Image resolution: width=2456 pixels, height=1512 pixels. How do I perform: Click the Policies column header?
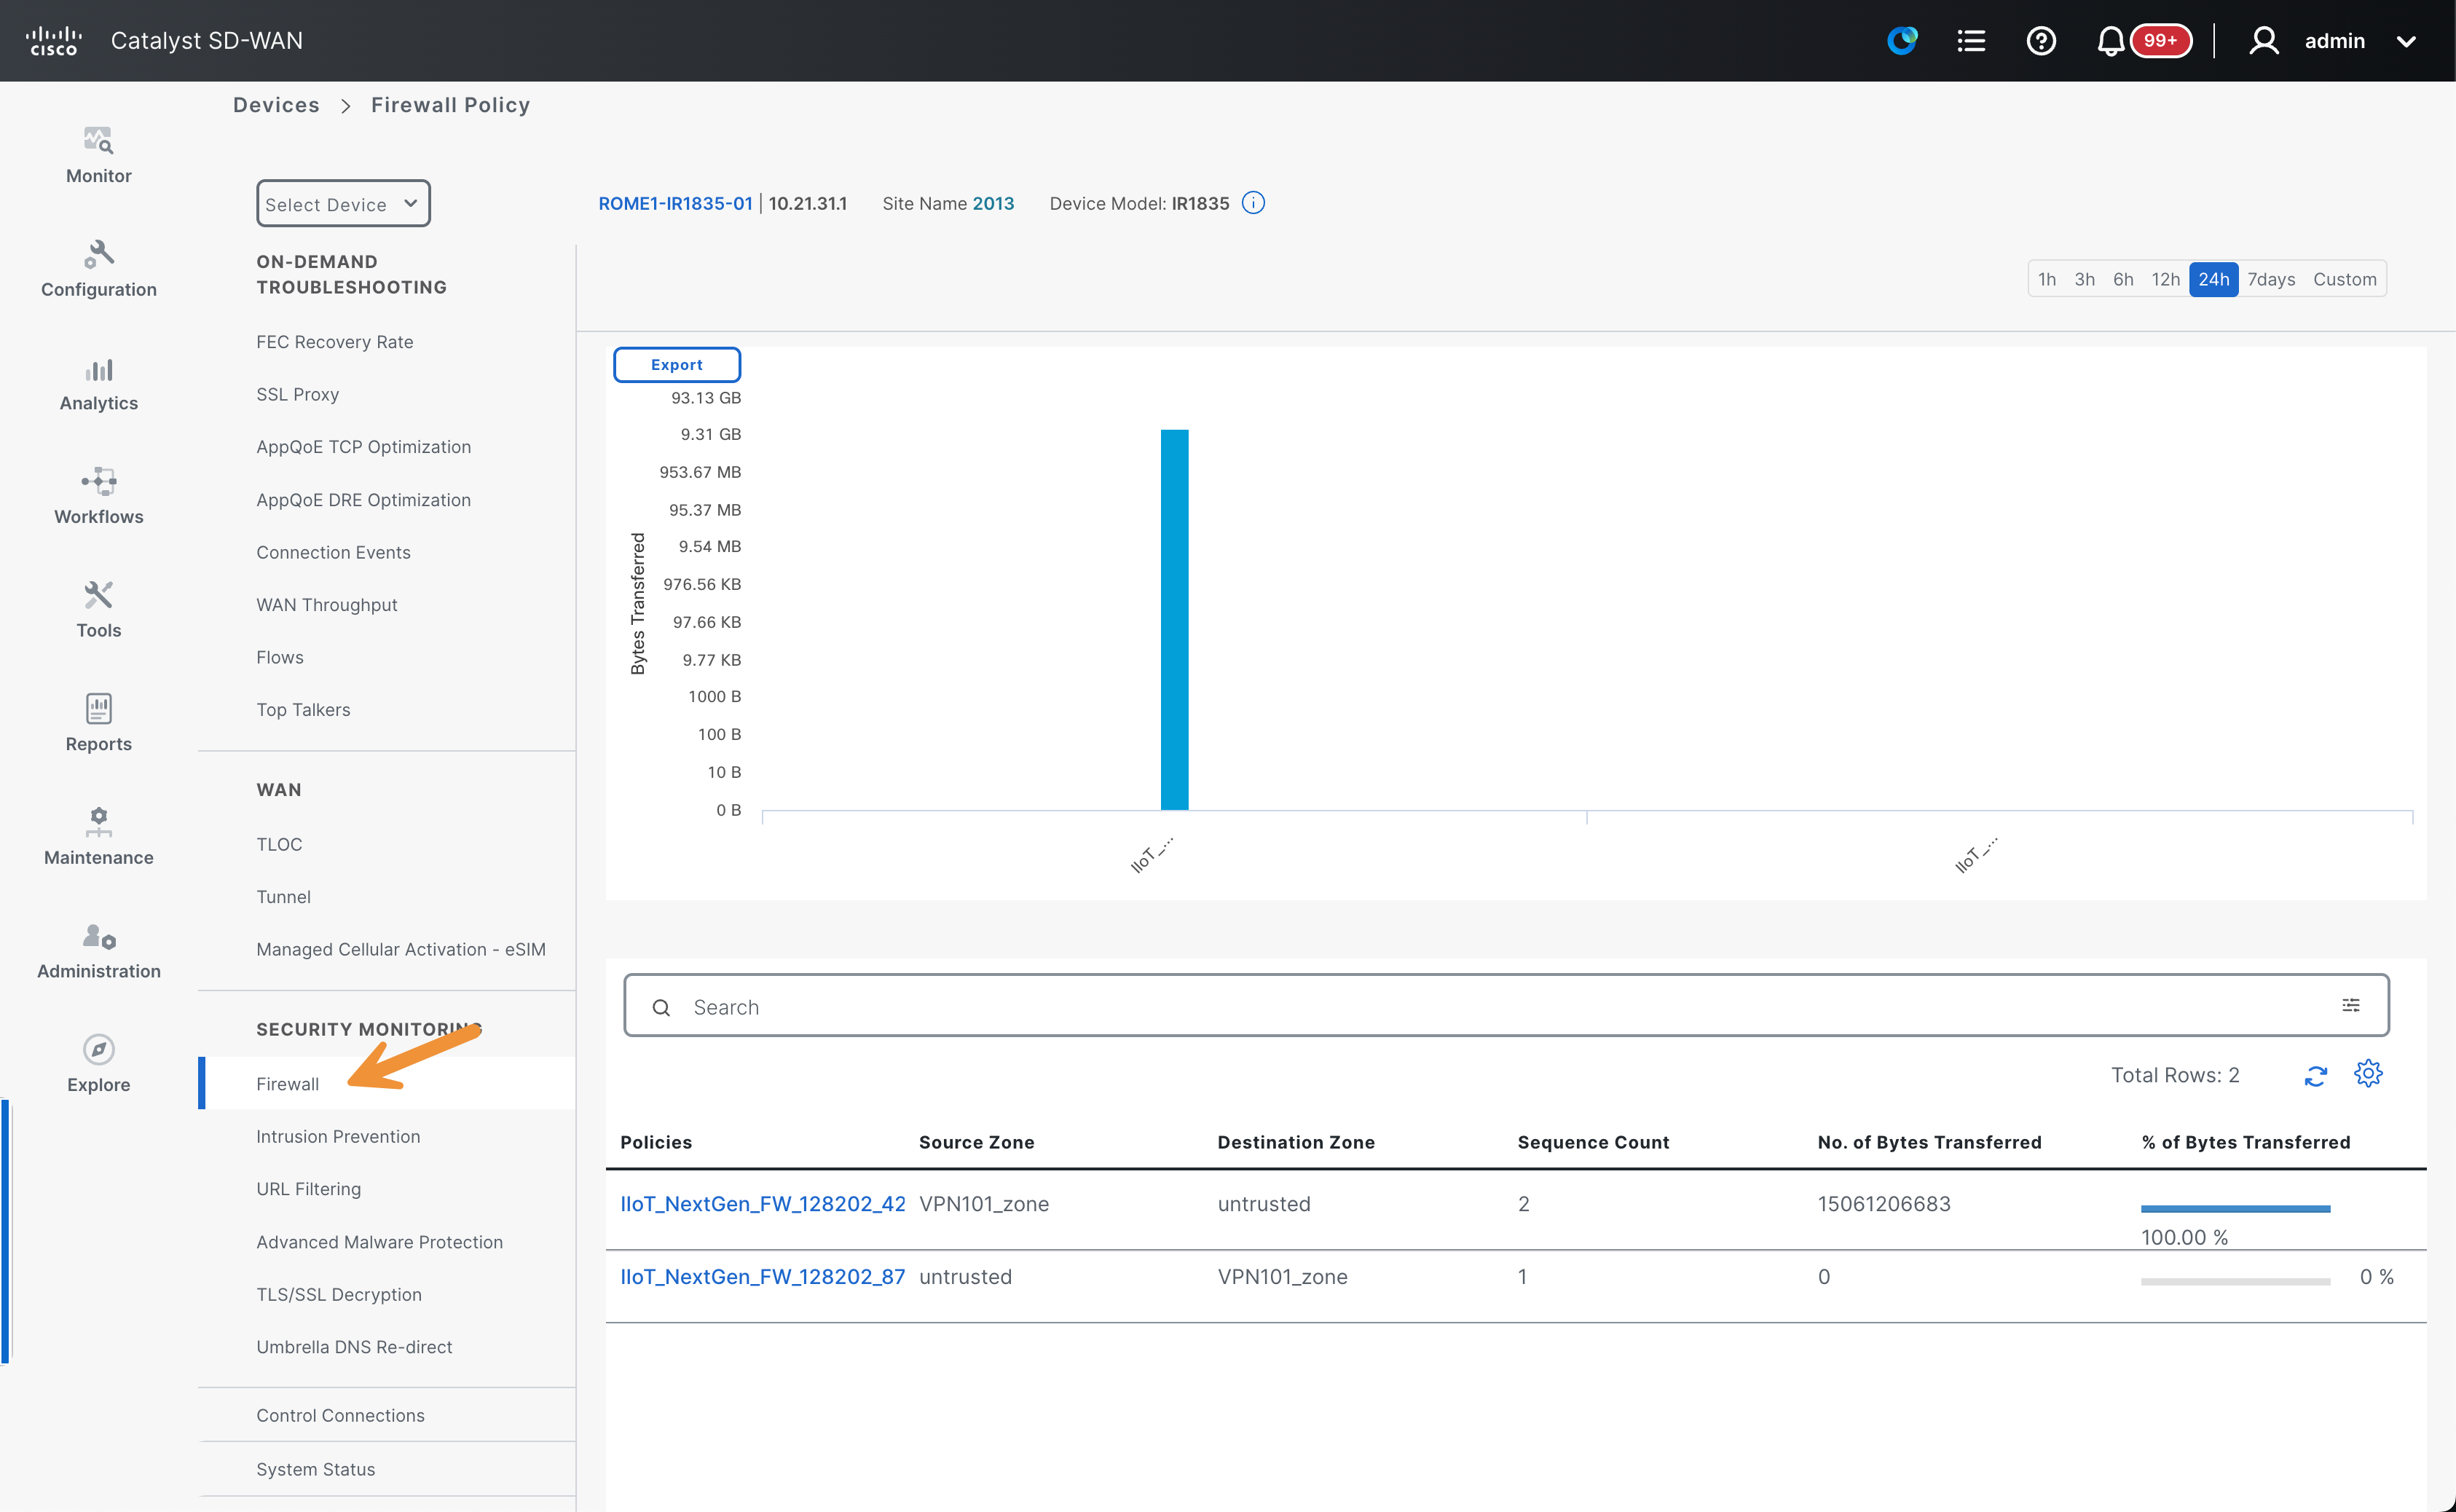(656, 1142)
